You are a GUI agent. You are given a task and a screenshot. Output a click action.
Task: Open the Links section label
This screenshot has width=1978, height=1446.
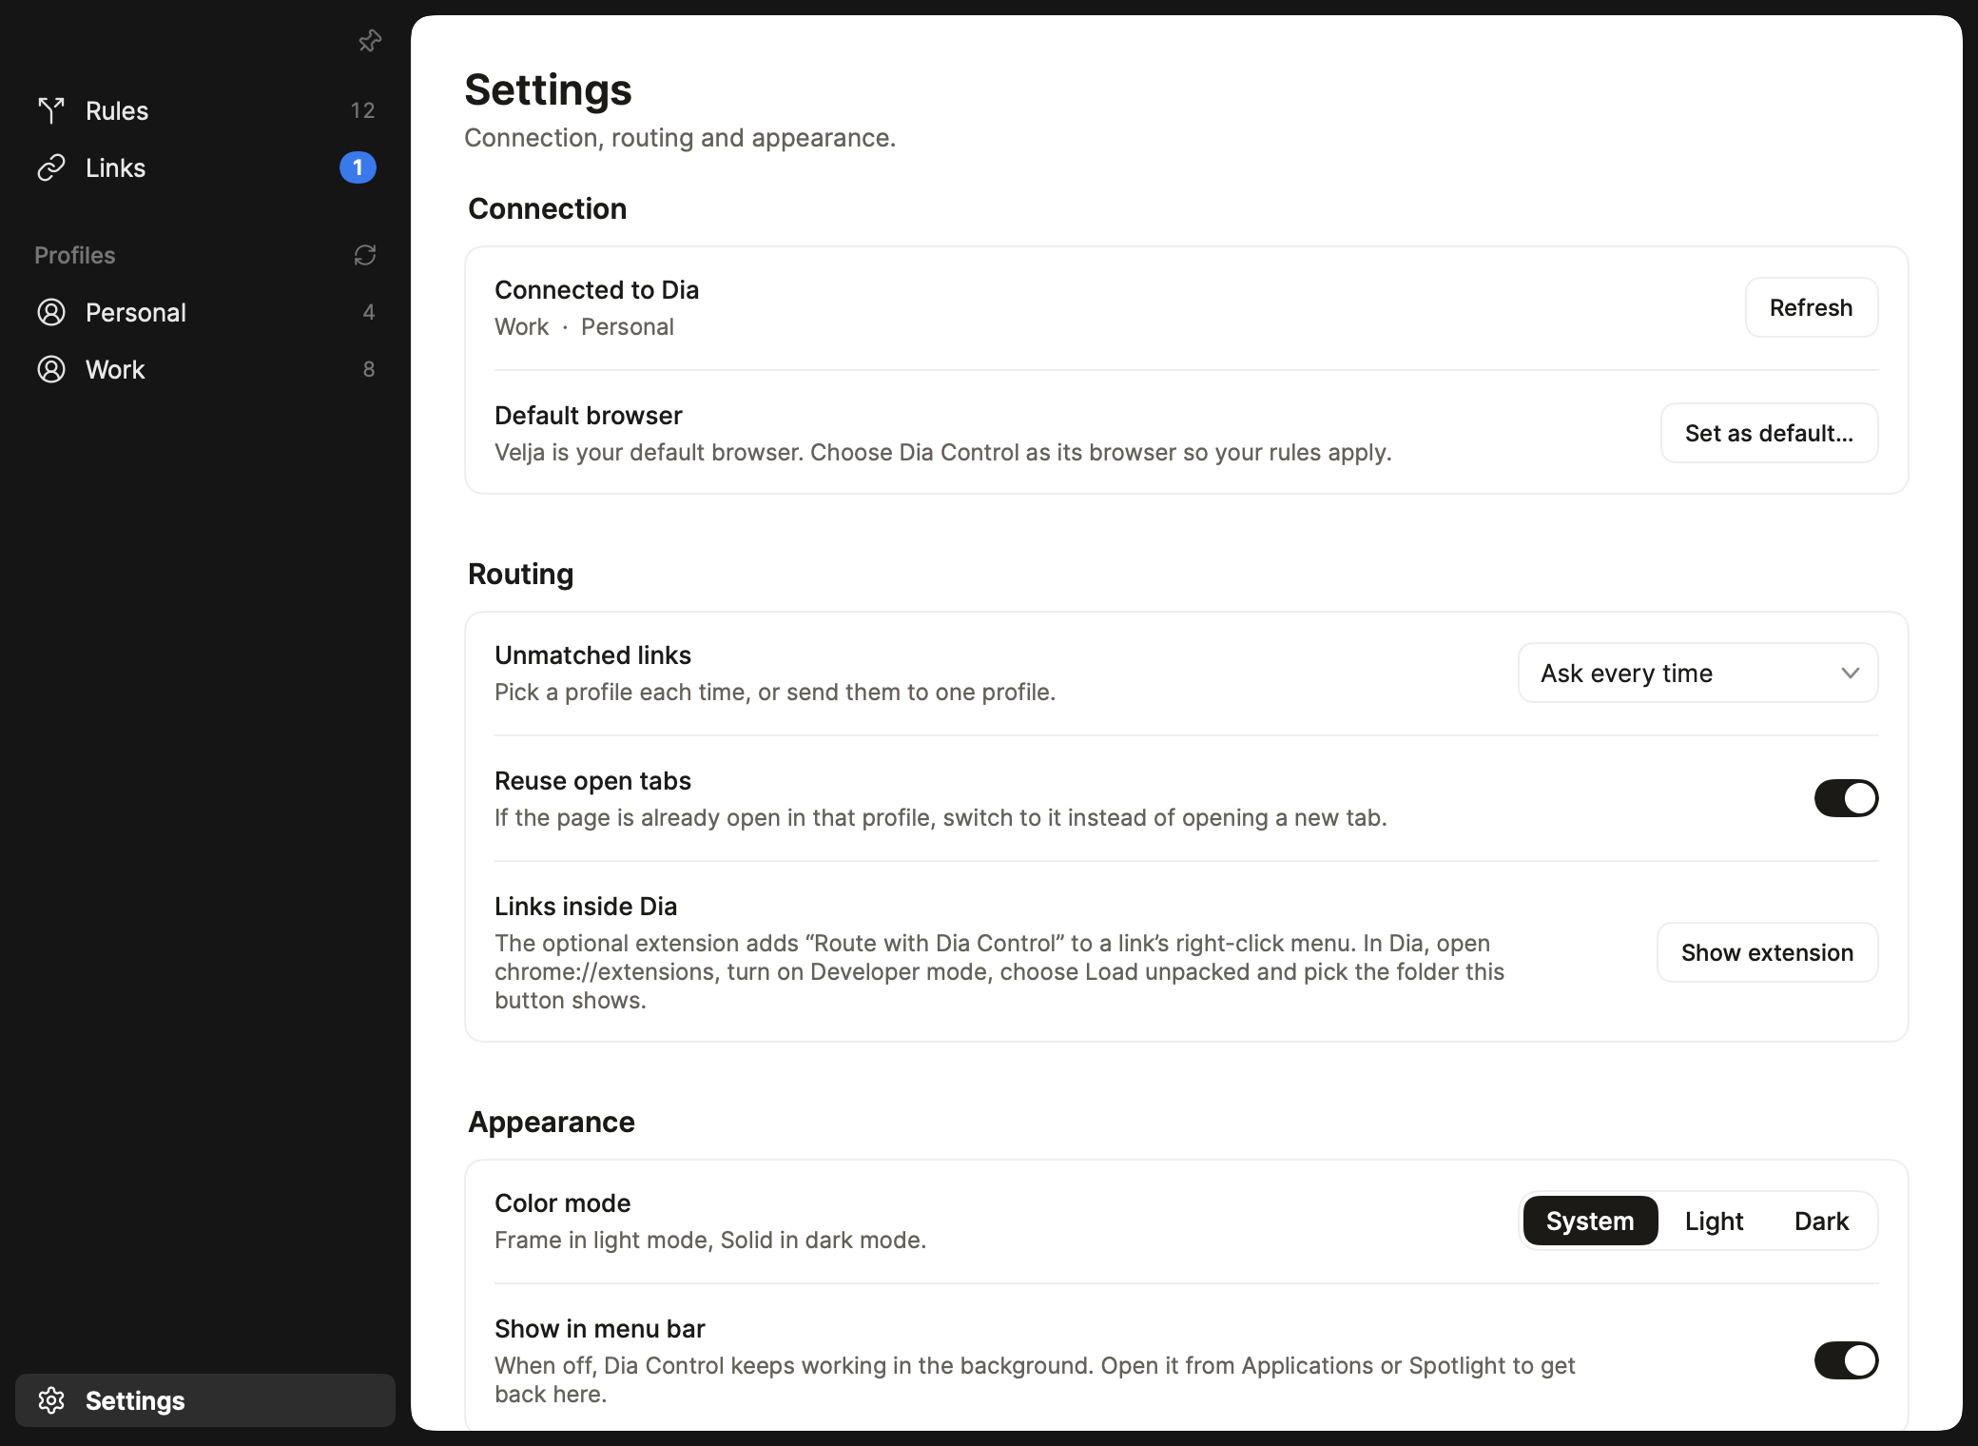tap(115, 167)
